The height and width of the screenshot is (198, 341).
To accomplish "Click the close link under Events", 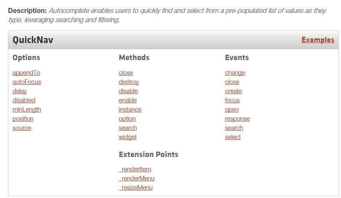I will tap(232, 82).
